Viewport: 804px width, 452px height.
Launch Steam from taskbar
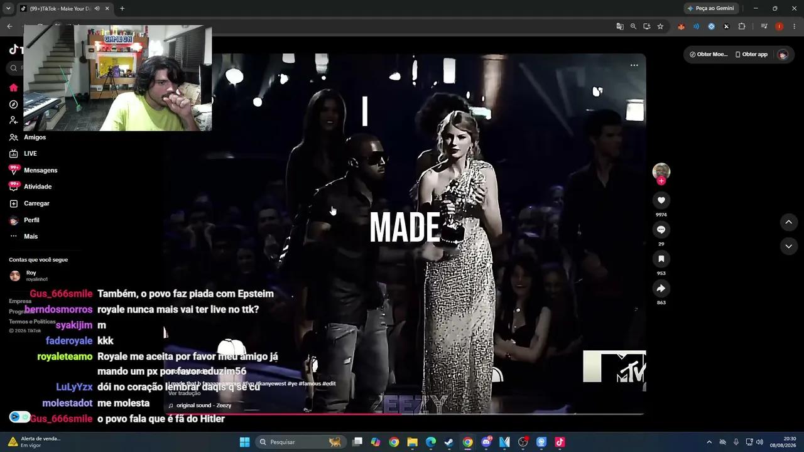(448, 442)
